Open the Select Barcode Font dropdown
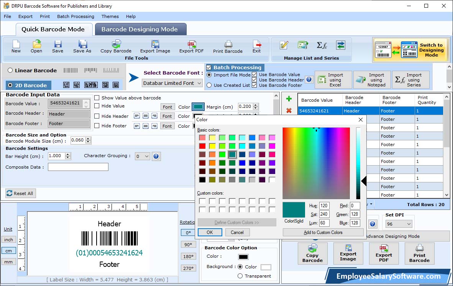This screenshot has height=286, width=453. pos(172,83)
